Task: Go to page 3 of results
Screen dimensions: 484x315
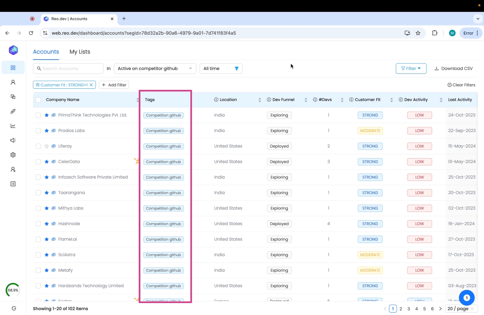Action: 408,309
